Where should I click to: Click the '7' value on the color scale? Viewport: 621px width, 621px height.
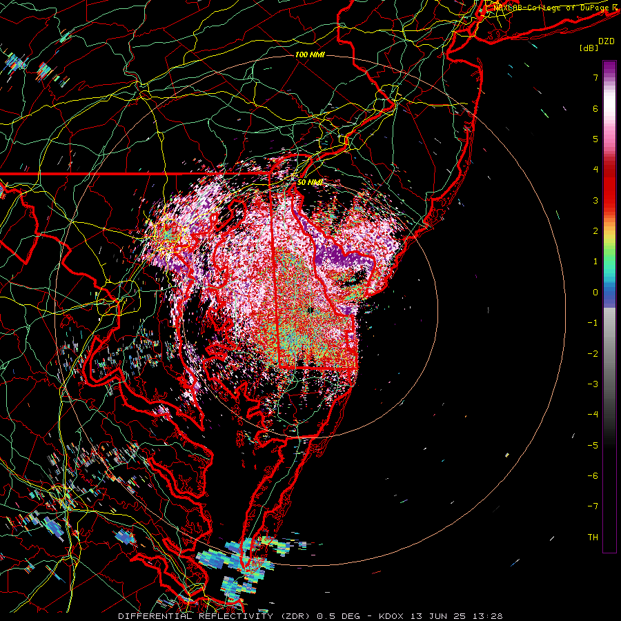[595, 77]
